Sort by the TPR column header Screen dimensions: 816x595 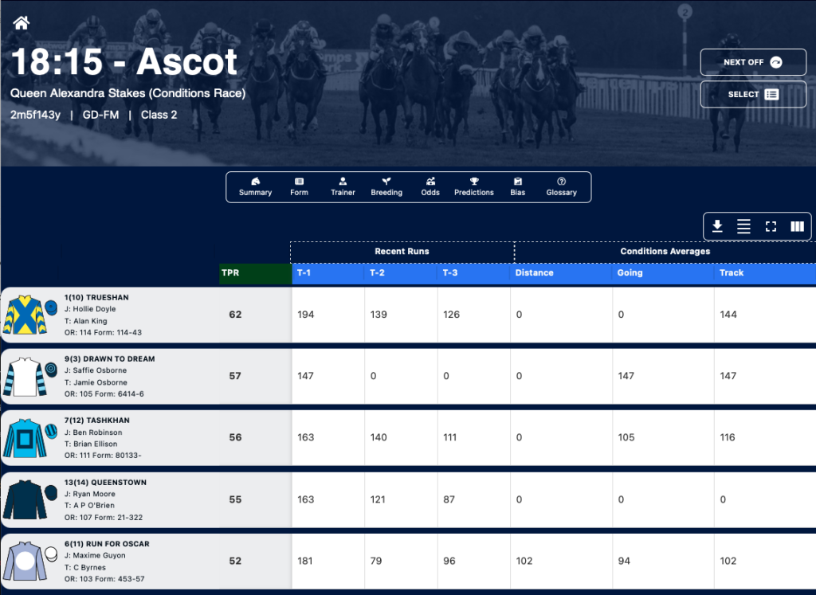pos(256,273)
